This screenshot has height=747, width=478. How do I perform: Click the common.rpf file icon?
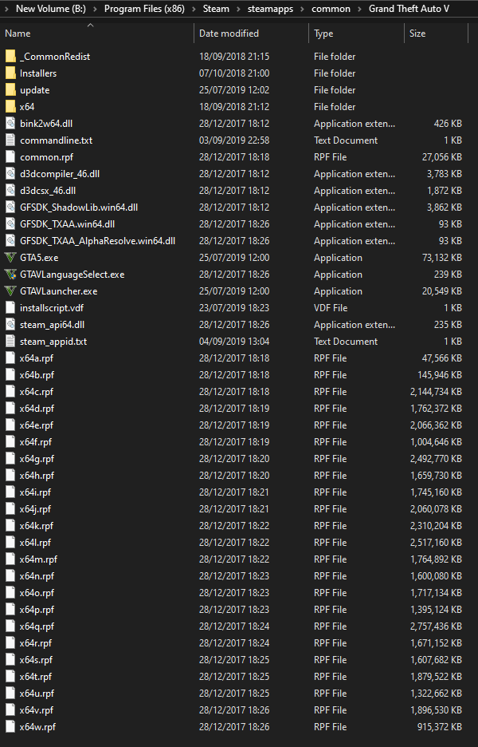[10, 156]
